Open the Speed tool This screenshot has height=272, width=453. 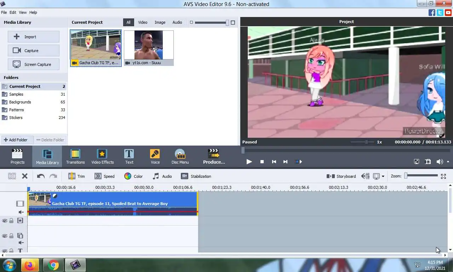pos(104,176)
